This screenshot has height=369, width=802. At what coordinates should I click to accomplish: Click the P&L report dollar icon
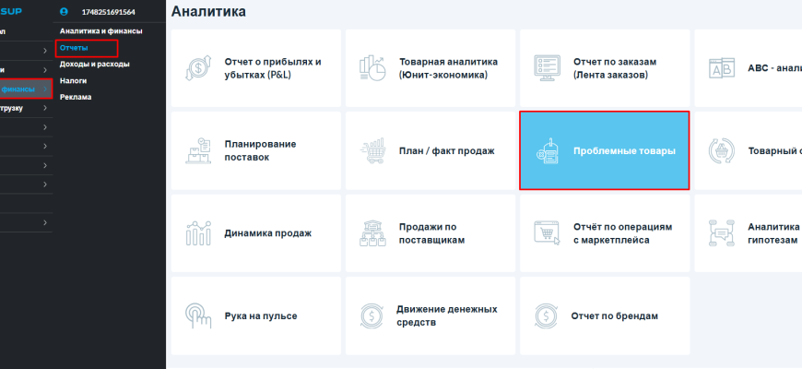pos(198,68)
